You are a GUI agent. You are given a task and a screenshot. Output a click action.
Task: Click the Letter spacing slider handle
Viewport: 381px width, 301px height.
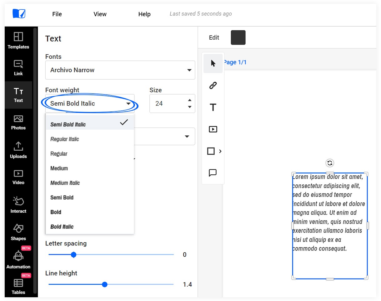coord(73,255)
